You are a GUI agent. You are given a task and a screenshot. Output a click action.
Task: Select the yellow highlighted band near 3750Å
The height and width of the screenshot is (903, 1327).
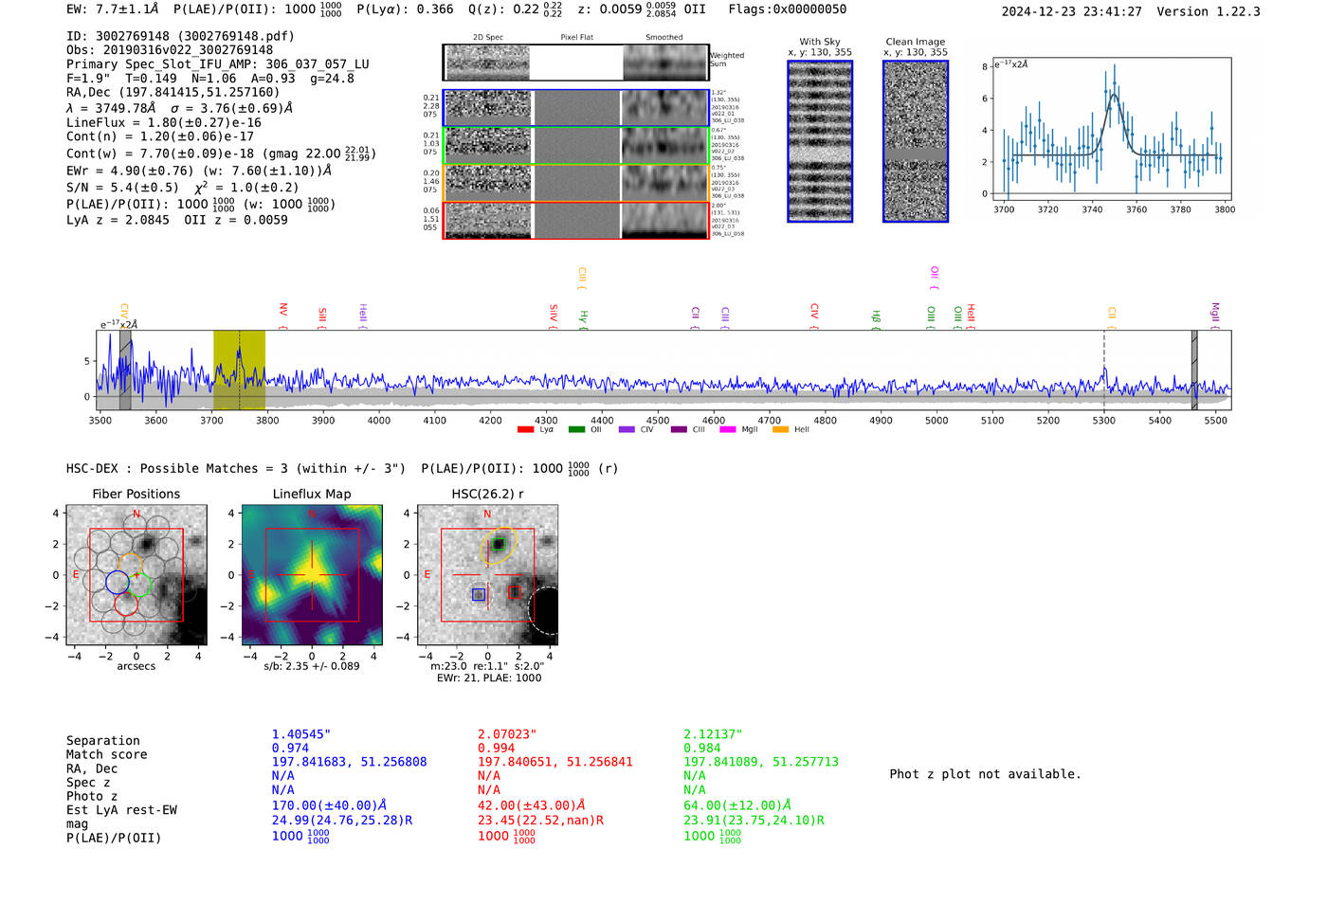coord(239,370)
